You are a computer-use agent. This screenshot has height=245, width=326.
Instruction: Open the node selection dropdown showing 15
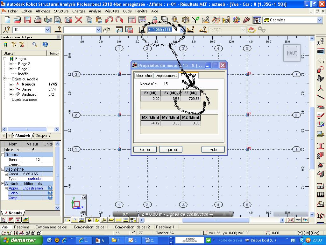coord(48,30)
